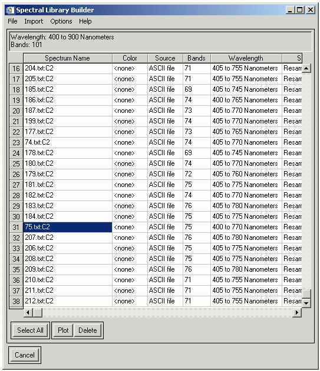Click the Color cell for 186.txt:C2
This screenshot has height=371, width=320.
tap(130, 100)
